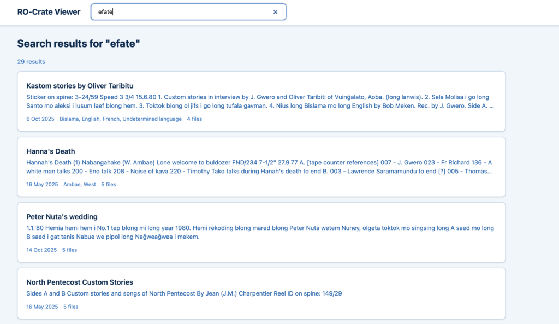Open "North Pentecost Custom Stories" result

pos(80,282)
